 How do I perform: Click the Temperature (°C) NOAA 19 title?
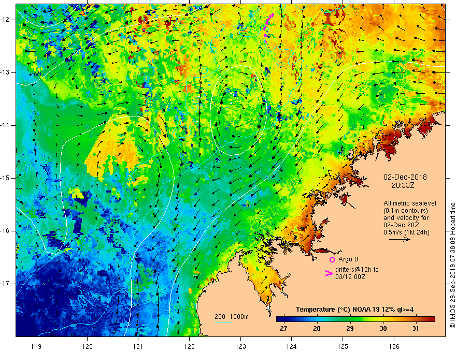(354, 310)
